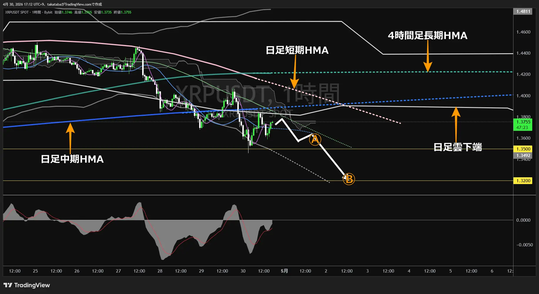Viewport: 539px width, 294px height.
Task: Click the 1.4000 price axis label
Action: click(523, 96)
